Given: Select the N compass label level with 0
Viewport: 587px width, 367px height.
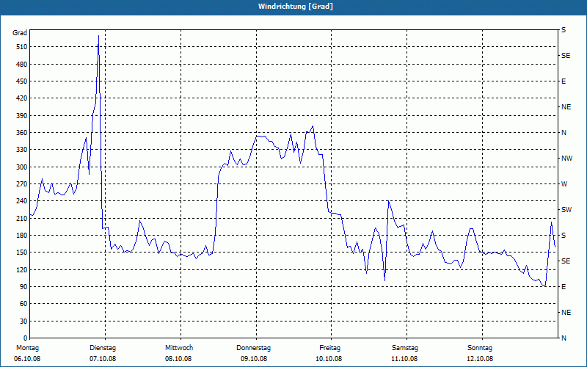Looking at the screenshot, I should click(564, 338).
